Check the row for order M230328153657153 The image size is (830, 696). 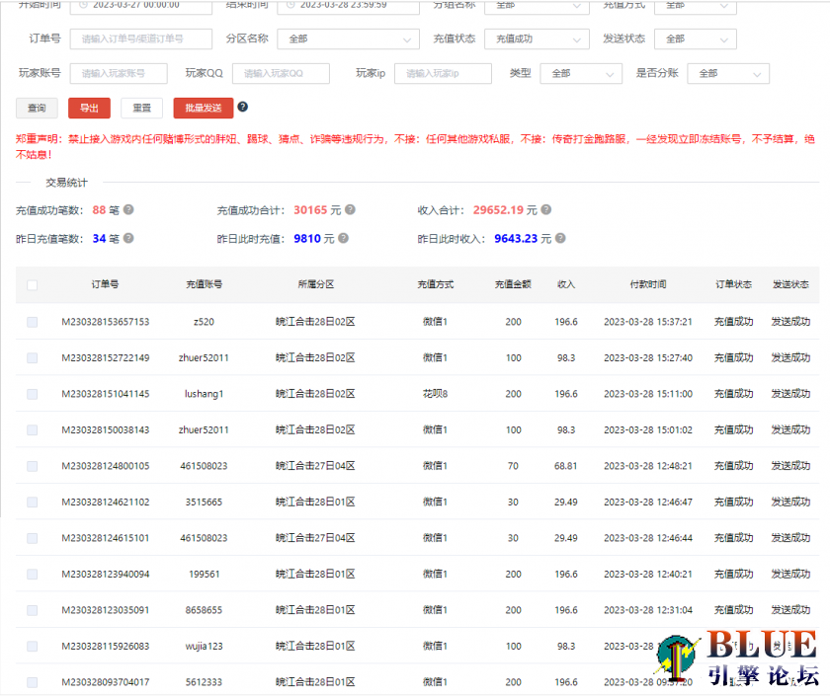[x=33, y=322]
